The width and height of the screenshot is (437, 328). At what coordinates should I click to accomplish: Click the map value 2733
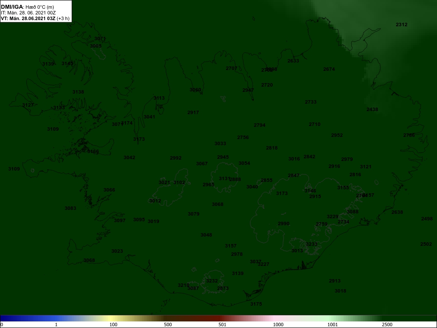(x=311, y=102)
